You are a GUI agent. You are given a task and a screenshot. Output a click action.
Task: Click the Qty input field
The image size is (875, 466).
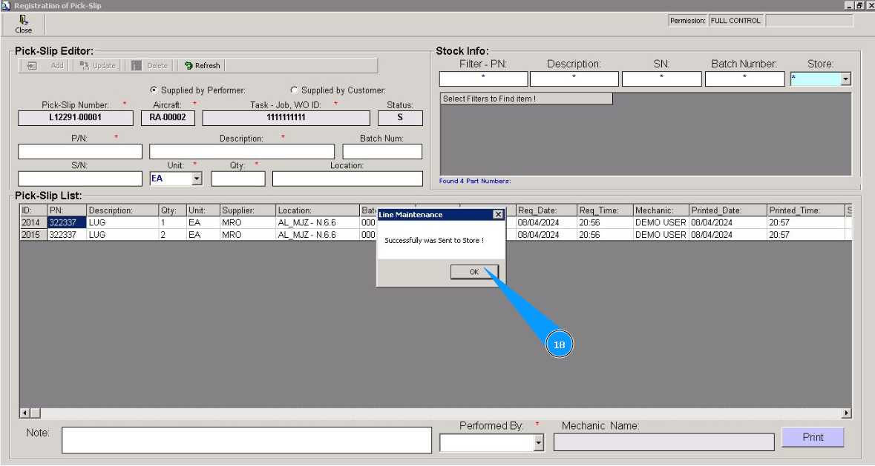click(x=238, y=179)
